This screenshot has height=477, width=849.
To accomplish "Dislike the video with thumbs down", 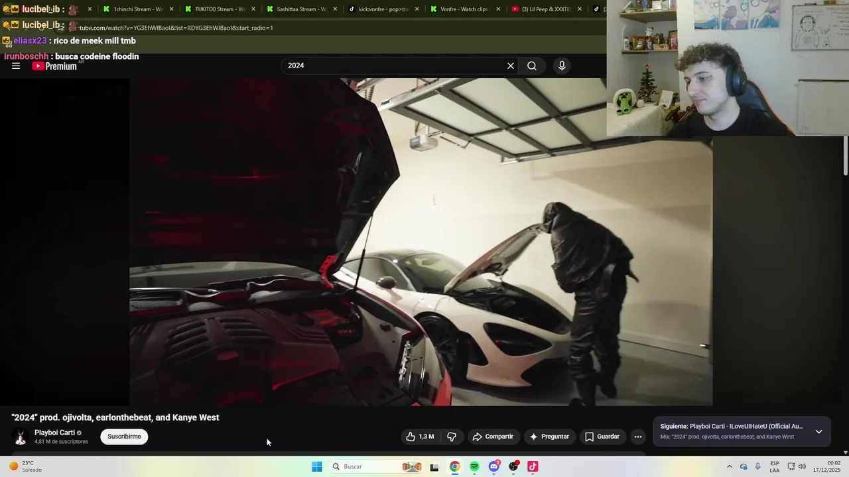I will click(x=452, y=437).
